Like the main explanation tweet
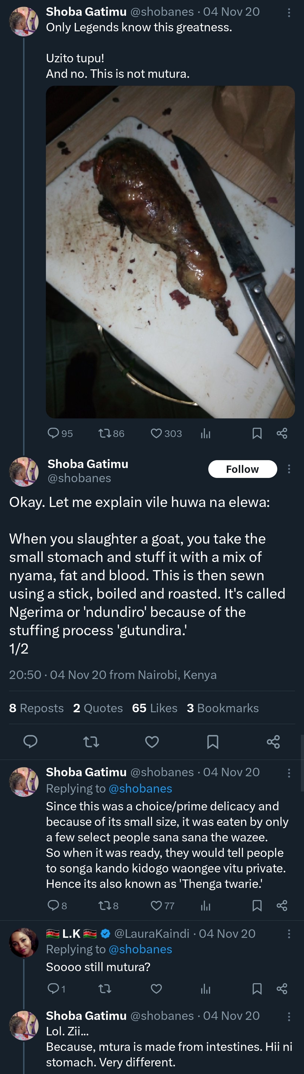 [x=152, y=742]
